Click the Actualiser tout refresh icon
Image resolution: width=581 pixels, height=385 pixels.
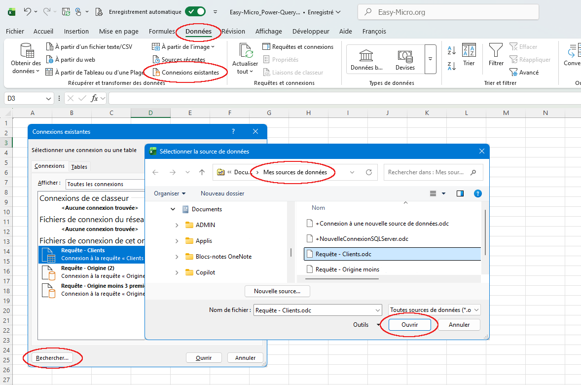pyautogui.click(x=246, y=51)
